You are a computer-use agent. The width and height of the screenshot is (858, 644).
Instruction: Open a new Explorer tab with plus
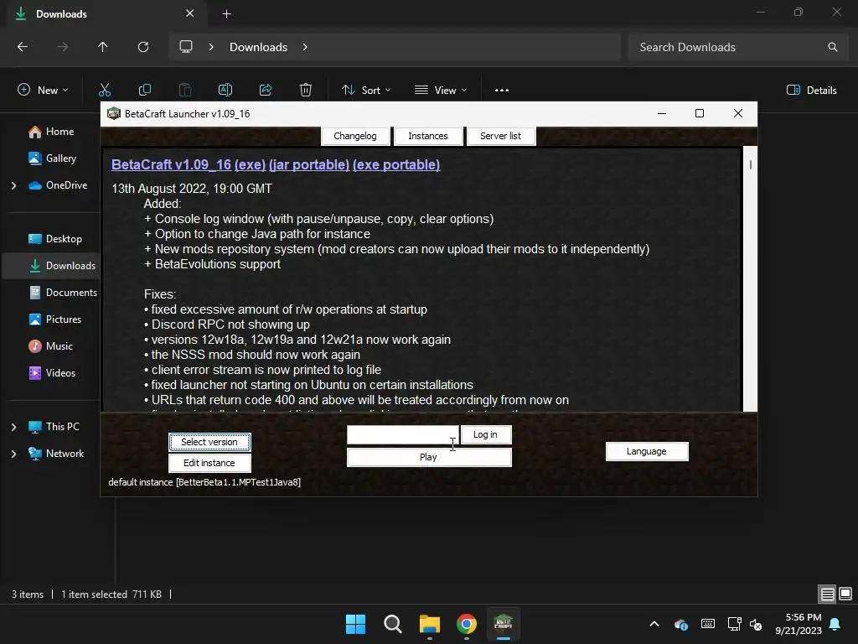pos(226,14)
